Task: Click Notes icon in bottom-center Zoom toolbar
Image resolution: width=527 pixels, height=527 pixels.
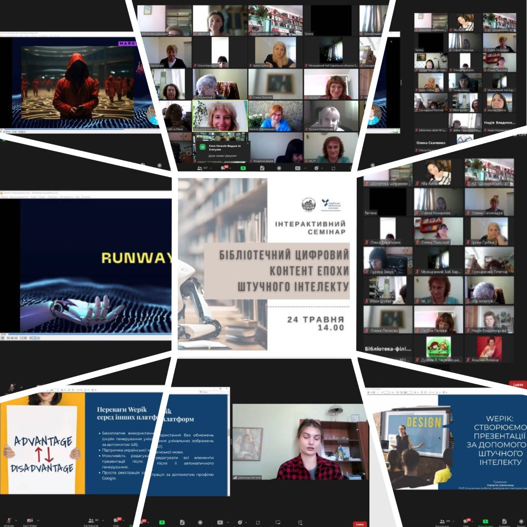Action: click(x=300, y=522)
